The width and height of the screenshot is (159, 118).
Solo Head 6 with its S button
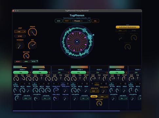pos(126,72)
